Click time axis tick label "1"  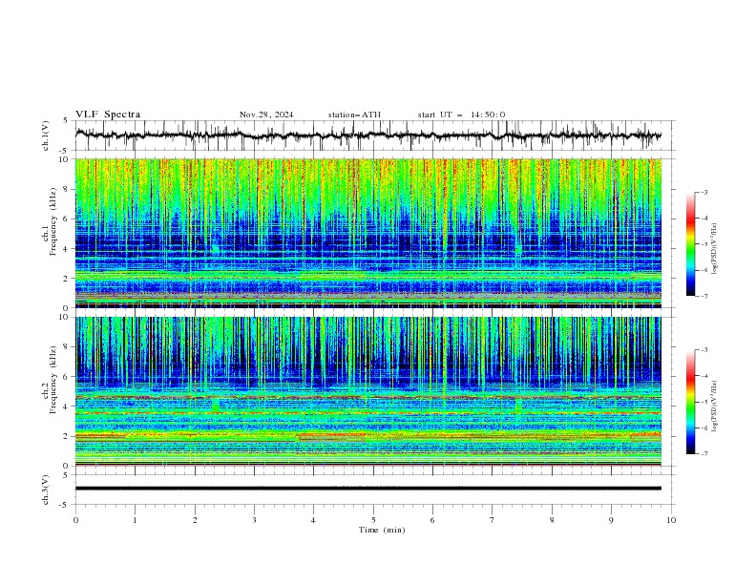coord(135,520)
